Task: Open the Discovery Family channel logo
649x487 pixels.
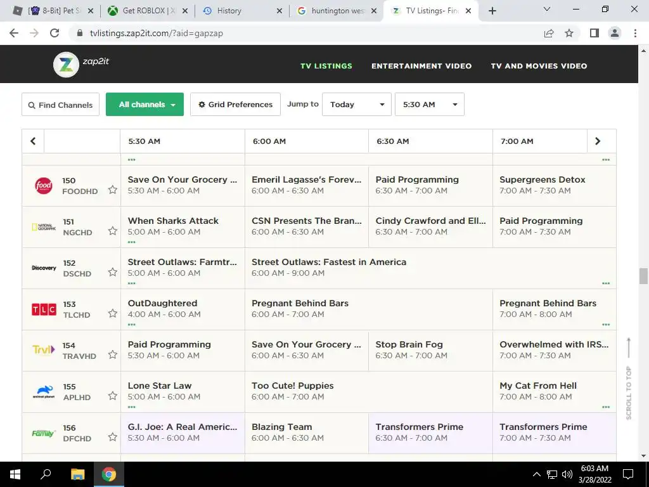Action: click(44, 433)
